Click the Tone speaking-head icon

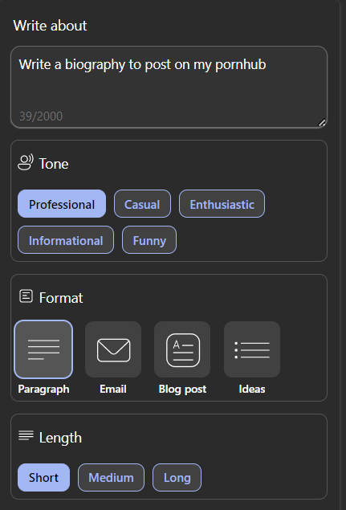tap(26, 162)
